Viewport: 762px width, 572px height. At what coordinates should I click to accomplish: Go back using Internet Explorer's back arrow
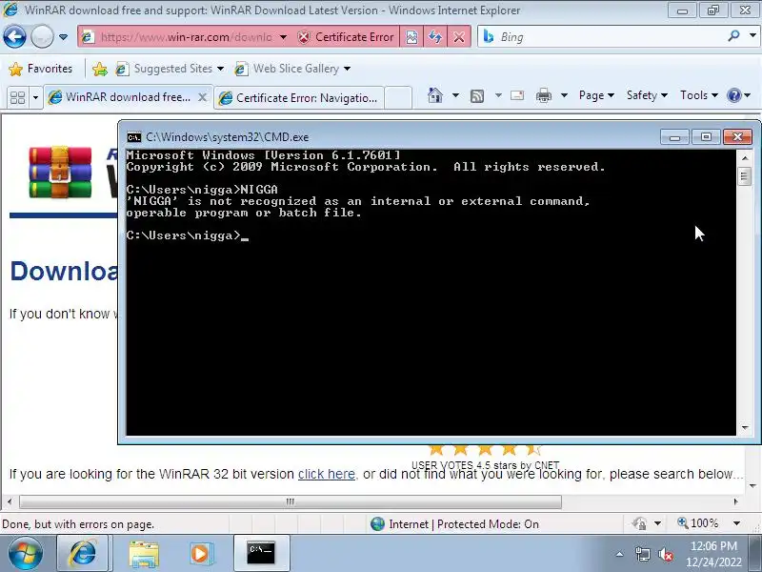click(x=14, y=37)
